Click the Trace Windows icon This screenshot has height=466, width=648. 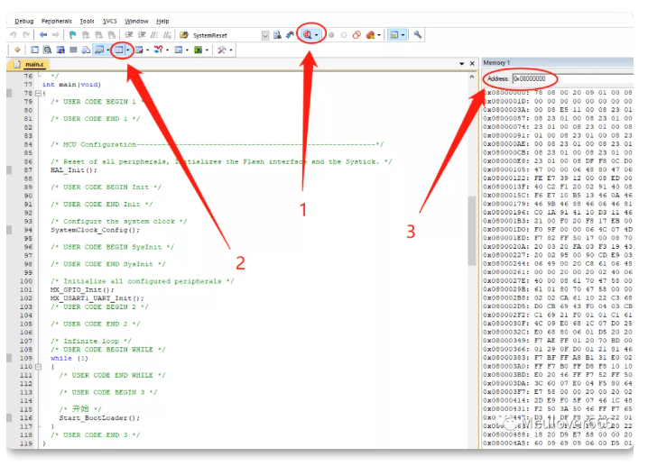pyautogui.click(x=179, y=50)
